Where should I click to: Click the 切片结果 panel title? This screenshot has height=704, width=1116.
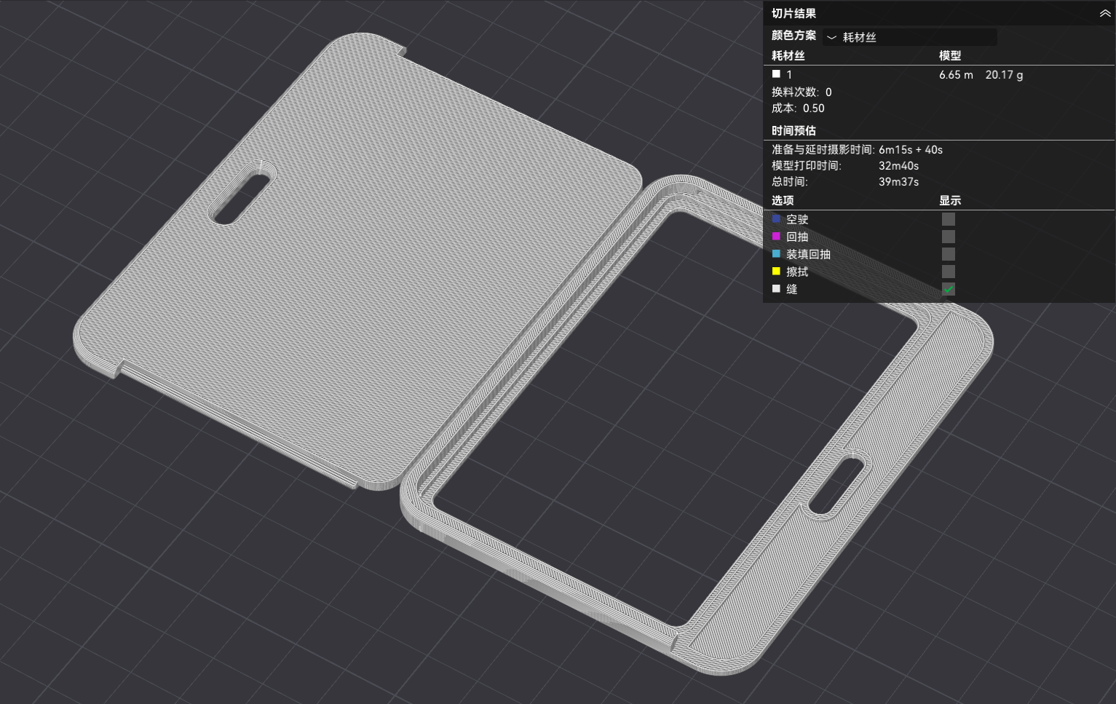click(x=794, y=14)
